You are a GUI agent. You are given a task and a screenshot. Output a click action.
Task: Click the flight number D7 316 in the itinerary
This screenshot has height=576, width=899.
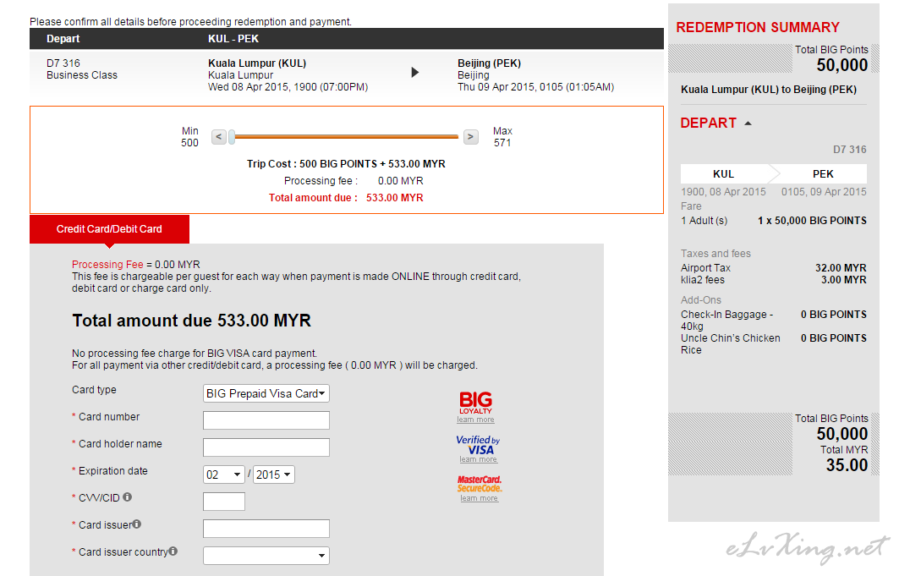(x=63, y=63)
